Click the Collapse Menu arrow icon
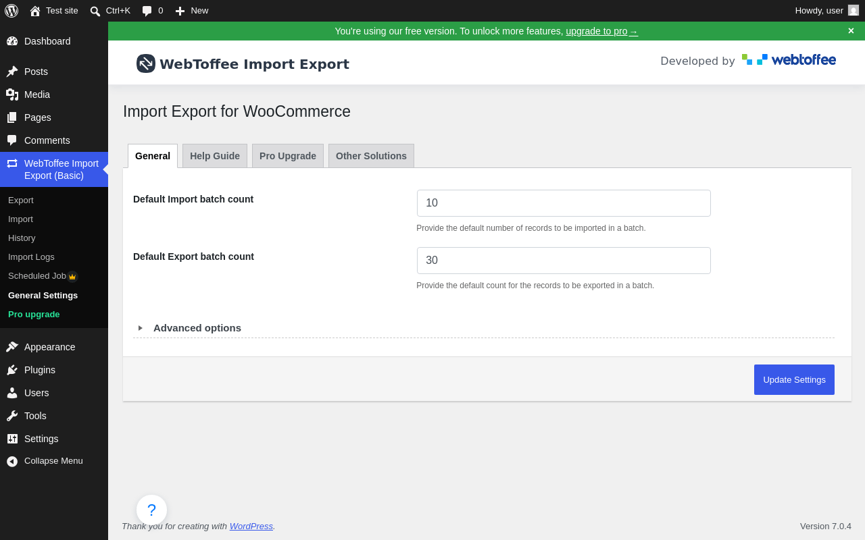Viewport: 865px width, 540px height. click(12, 462)
